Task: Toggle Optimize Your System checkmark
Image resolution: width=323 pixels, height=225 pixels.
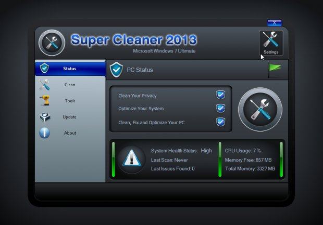Action: coord(220,108)
